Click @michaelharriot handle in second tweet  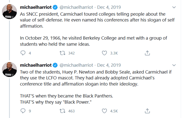(x=76, y=65)
